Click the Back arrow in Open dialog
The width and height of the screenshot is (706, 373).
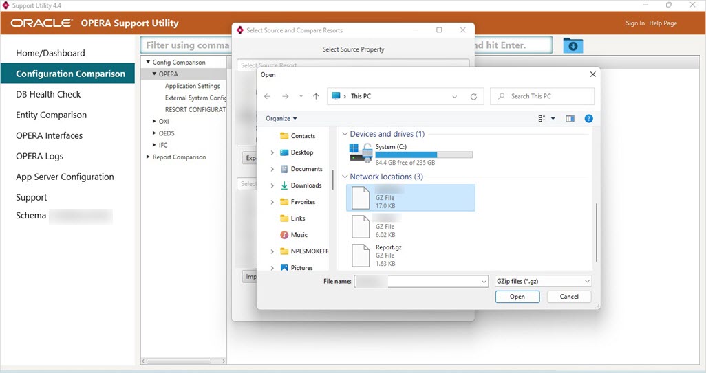(x=268, y=96)
